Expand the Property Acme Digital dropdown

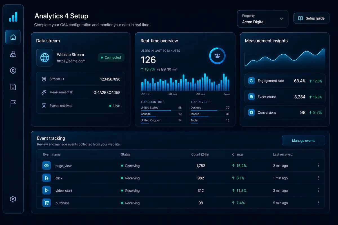pos(263,19)
